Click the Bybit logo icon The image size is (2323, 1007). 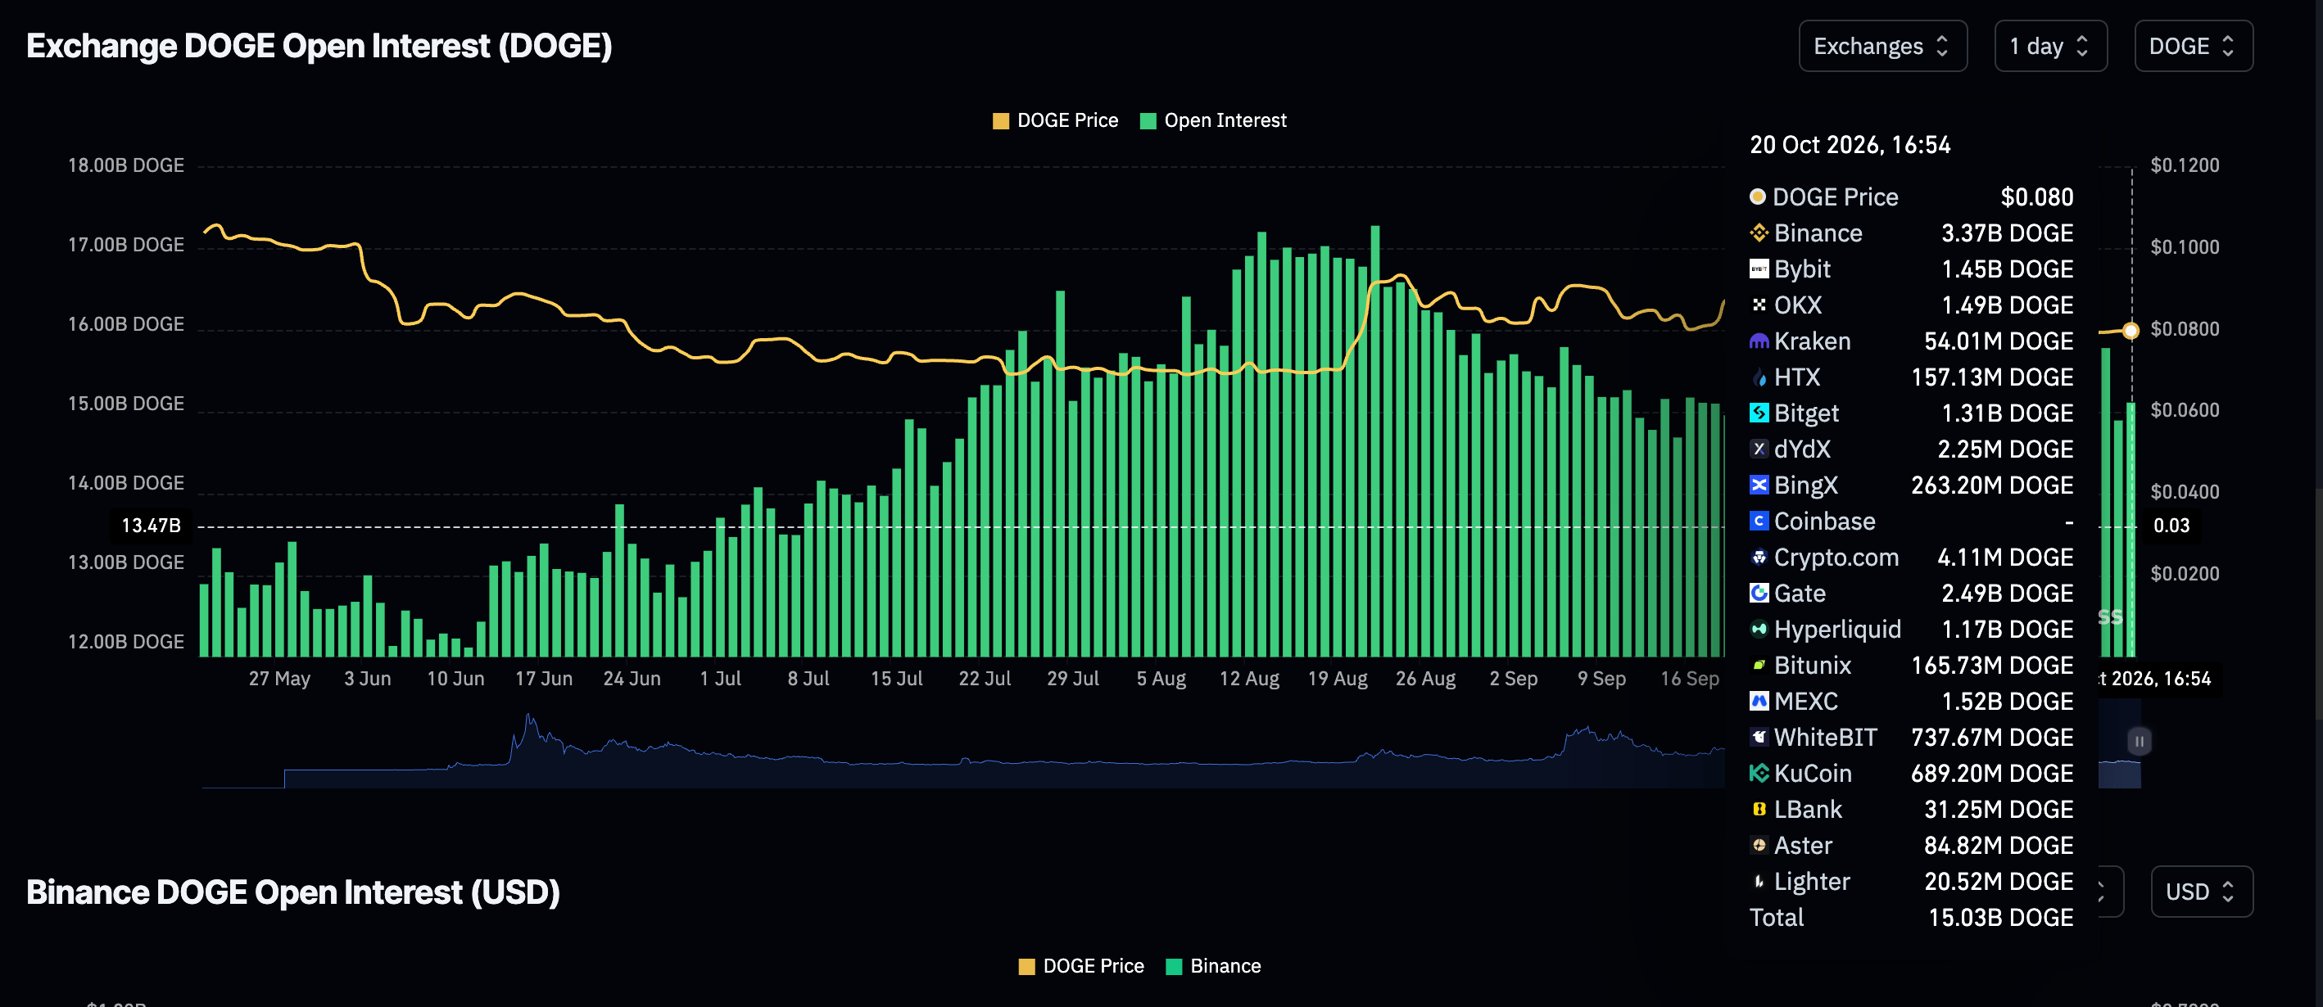pos(1759,269)
